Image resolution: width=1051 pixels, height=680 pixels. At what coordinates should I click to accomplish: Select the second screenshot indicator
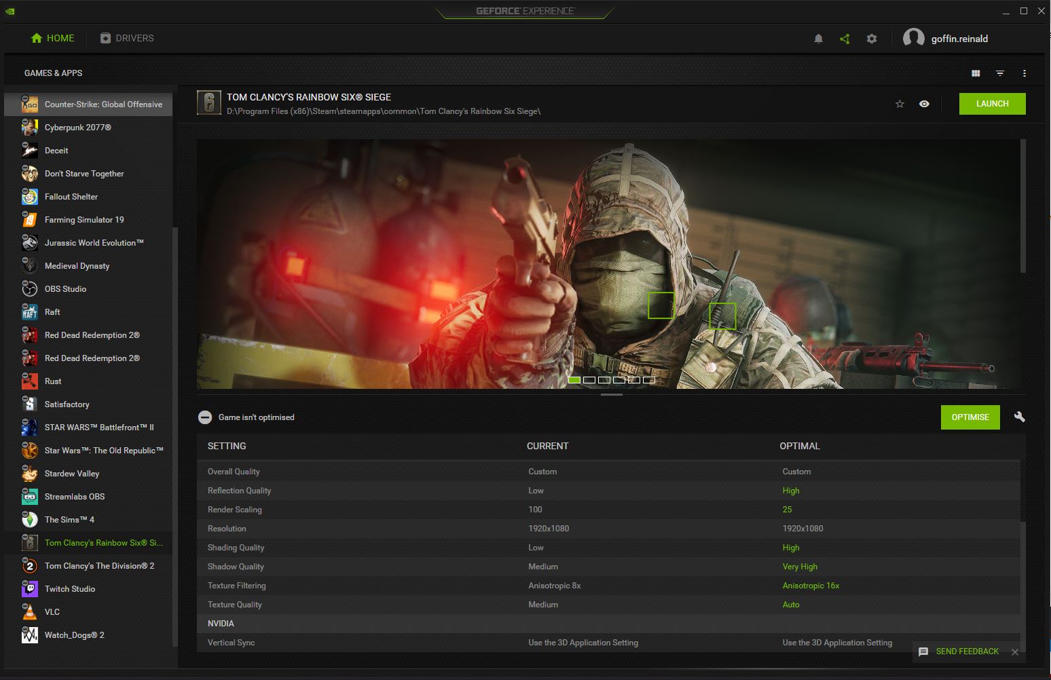pyautogui.click(x=589, y=380)
